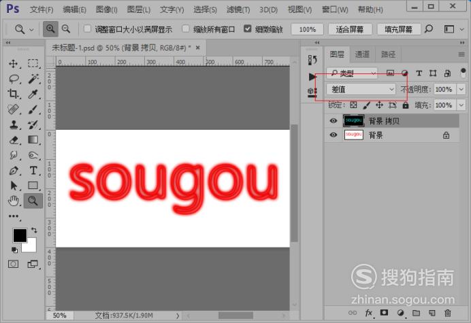Viewport: 471px width, 323px height.
Task: Click the 100% zoom button
Action: [x=307, y=29]
